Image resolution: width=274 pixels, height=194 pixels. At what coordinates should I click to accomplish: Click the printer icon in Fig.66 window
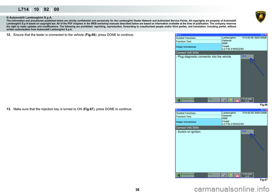(224, 100)
